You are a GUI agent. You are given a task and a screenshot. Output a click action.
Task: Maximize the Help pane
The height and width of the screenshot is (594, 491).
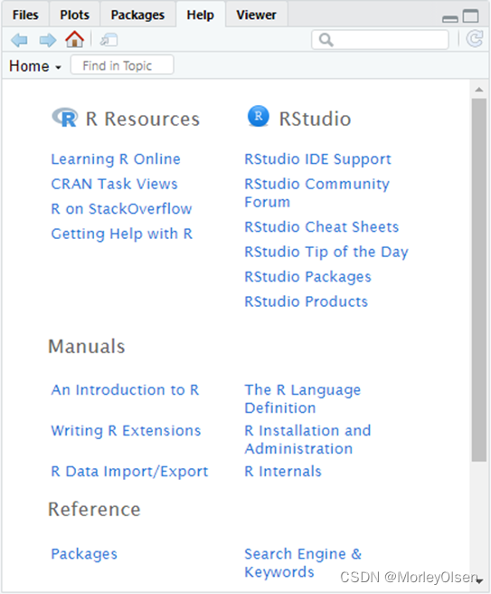(470, 16)
